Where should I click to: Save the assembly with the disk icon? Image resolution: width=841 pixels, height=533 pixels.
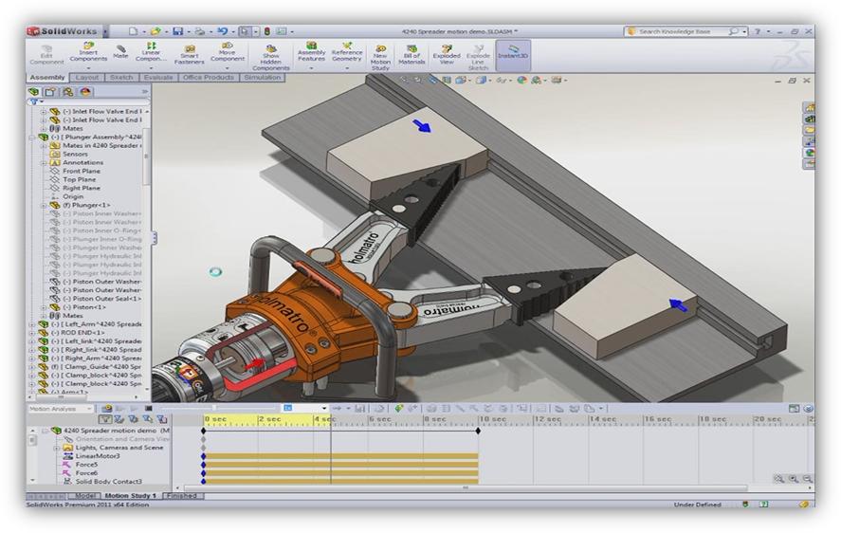[x=178, y=31]
